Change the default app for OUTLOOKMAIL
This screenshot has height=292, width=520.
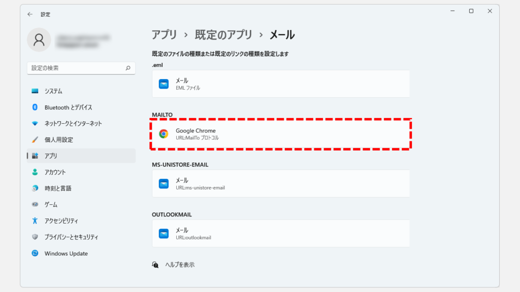tap(280, 234)
